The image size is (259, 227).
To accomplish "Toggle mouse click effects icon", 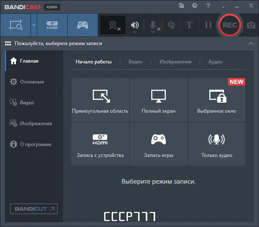I will (171, 25).
